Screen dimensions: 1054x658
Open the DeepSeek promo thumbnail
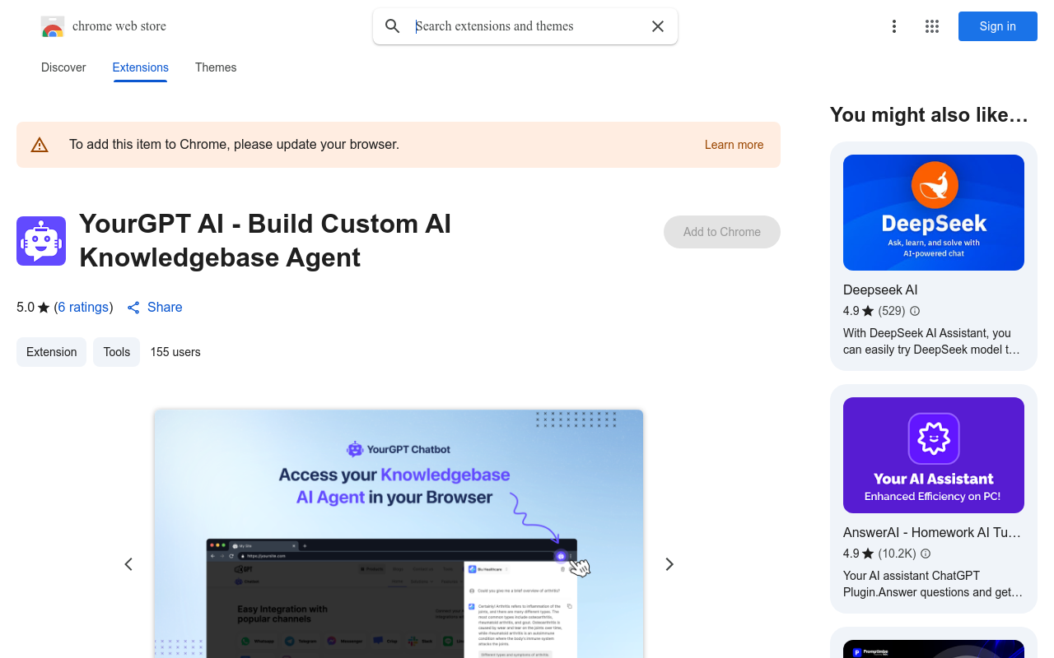click(x=934, y=212)
